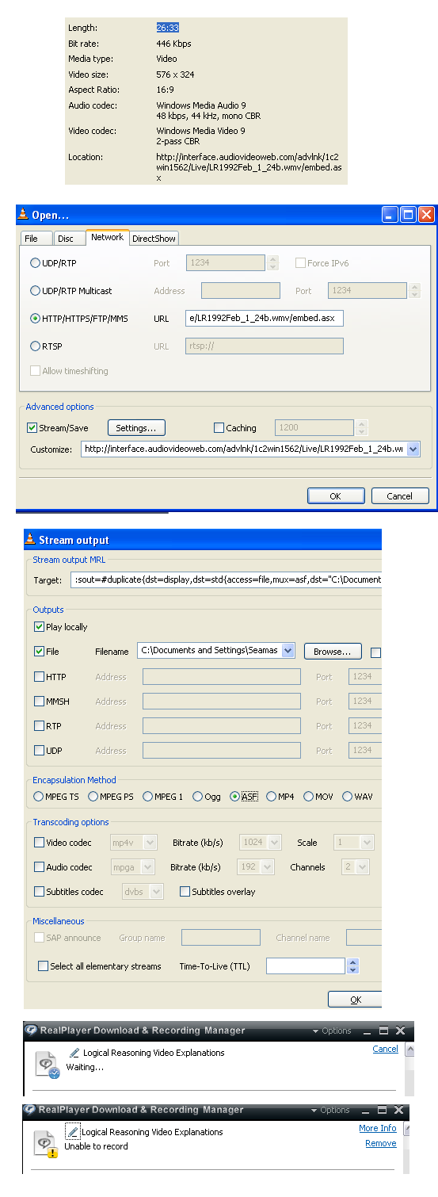Select MP4 encapsulation method

click(x=272, y=797)
